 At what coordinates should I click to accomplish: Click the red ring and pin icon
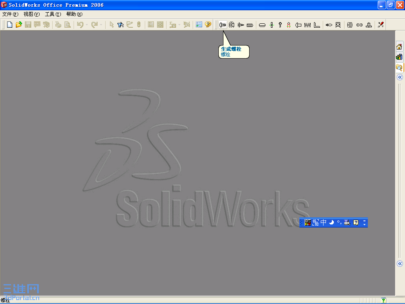289,25
